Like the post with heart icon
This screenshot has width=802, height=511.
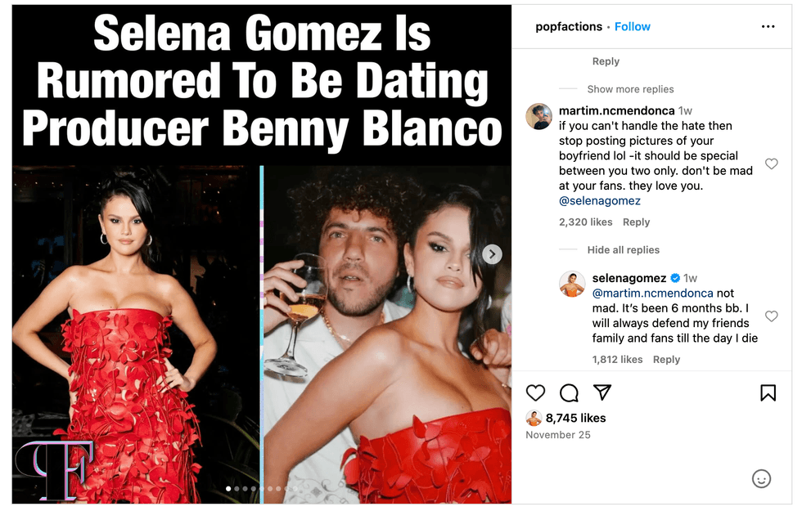[535, 392]
